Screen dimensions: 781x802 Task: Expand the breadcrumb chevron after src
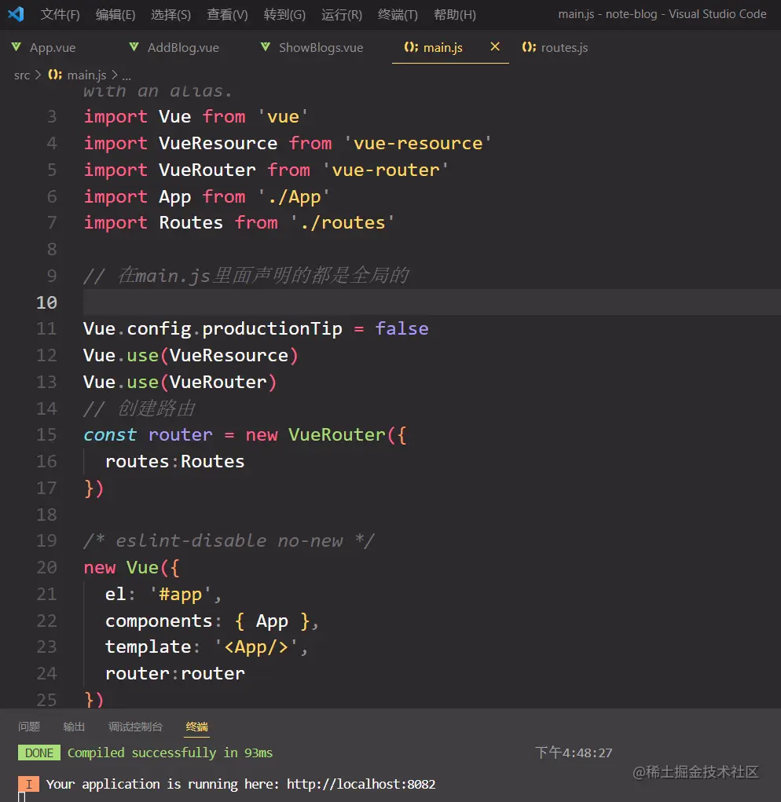click(38, 75)
